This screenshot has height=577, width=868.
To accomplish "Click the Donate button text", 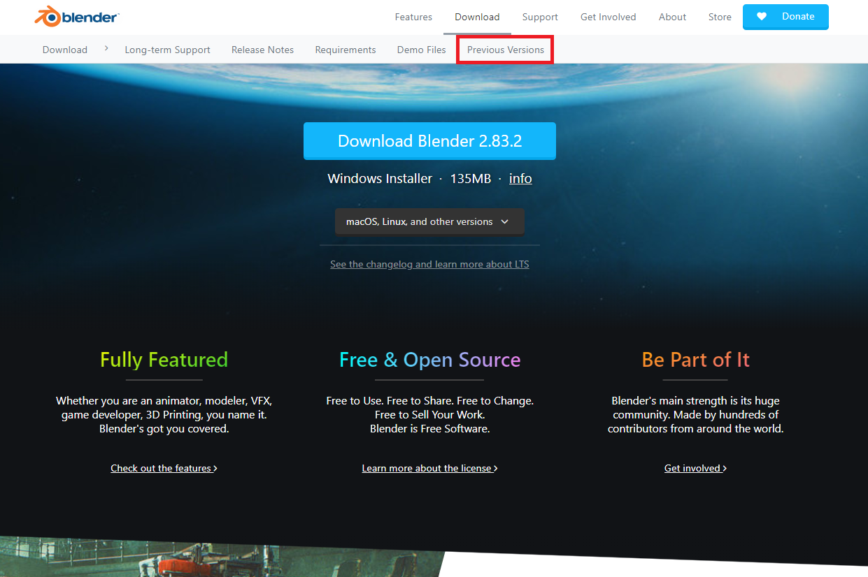I will [798, 17].
